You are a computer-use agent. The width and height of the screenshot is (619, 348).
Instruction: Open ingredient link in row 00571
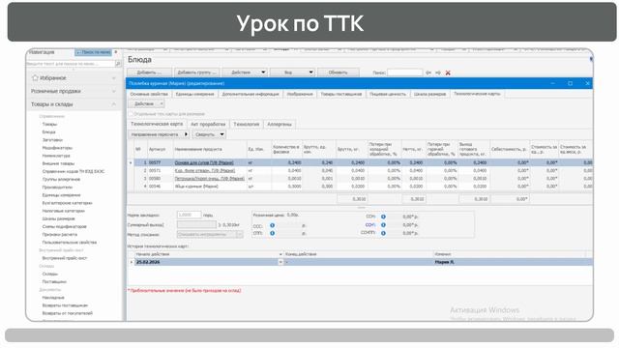[x=205, y=170]
